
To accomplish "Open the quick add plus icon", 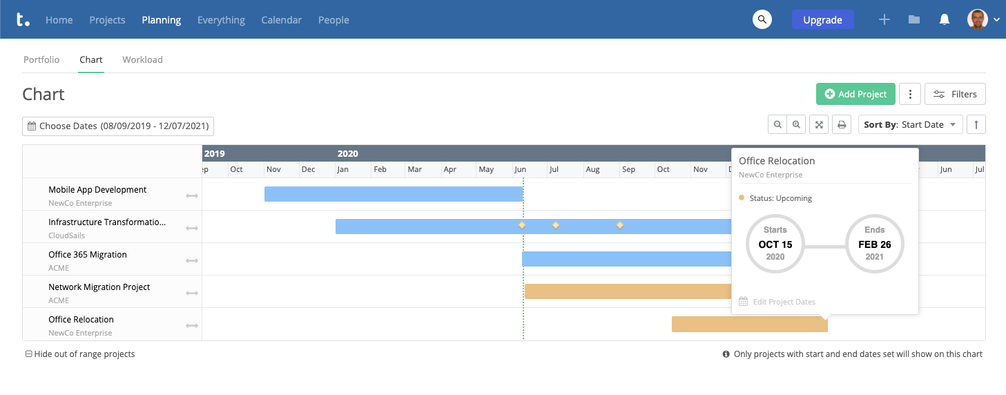I will click(884, 19).
